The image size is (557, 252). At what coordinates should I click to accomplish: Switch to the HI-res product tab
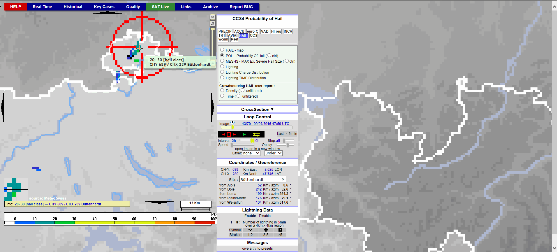coord(276,31)
